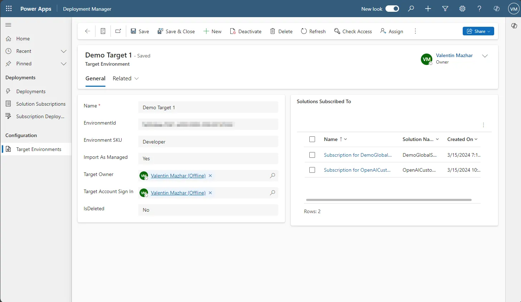Open Copilot side pane icon
This screenshot has width=521, height=302.
514,26
